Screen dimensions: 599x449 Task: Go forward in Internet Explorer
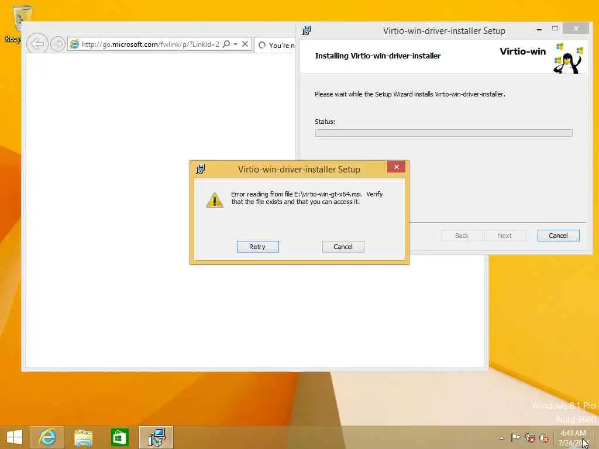pyautogui.click(x=58, y=44)
